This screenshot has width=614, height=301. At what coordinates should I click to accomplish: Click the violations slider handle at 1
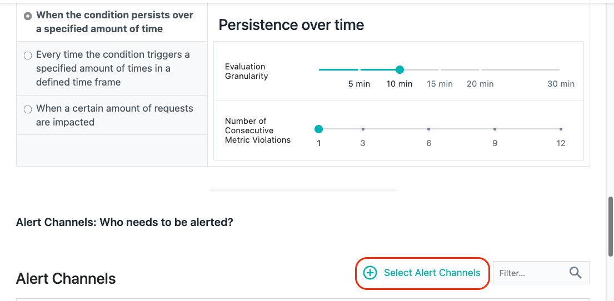point(319,129)
